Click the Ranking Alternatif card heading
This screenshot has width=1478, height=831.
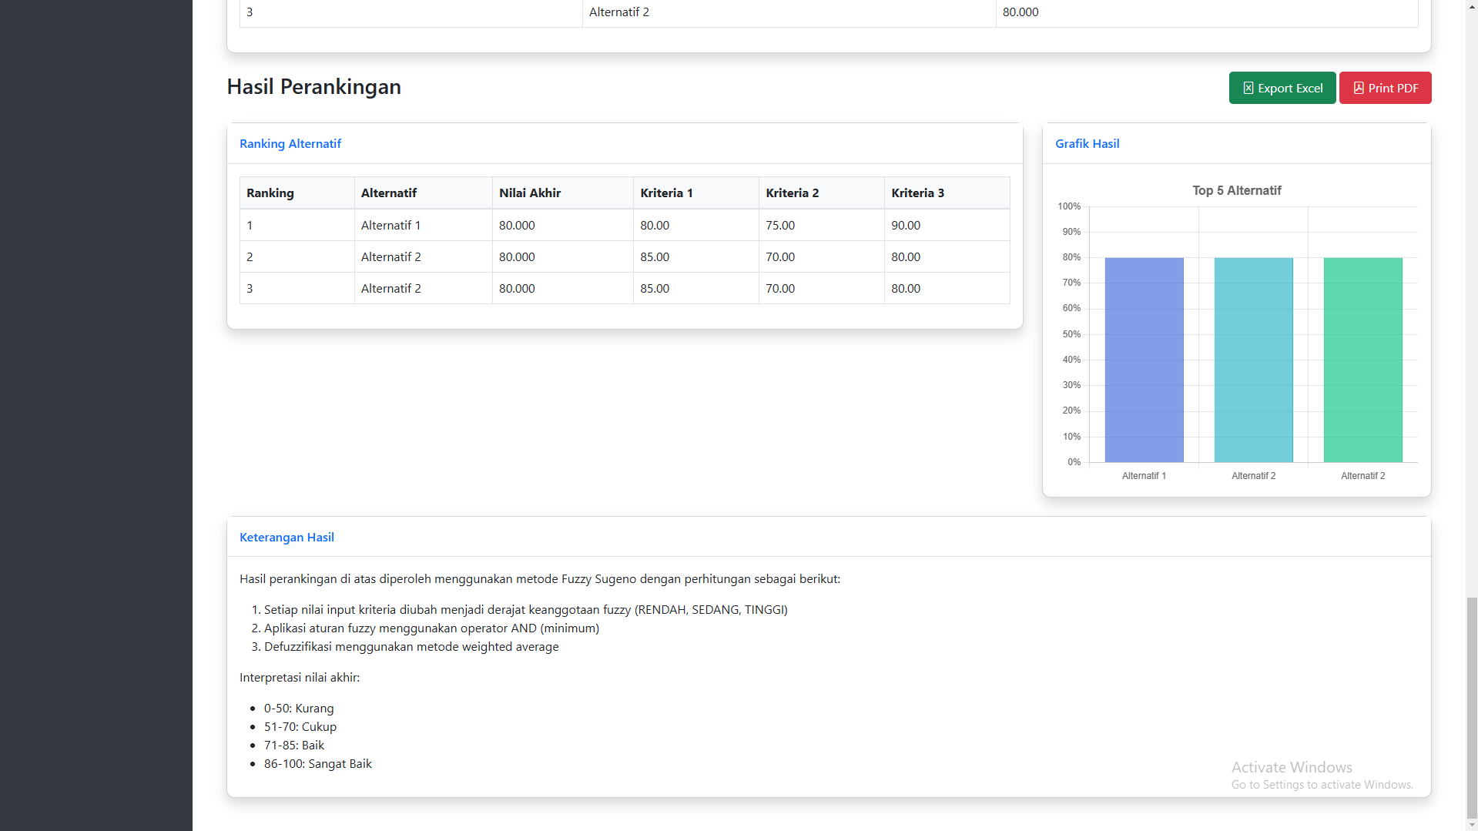(290, 143)
